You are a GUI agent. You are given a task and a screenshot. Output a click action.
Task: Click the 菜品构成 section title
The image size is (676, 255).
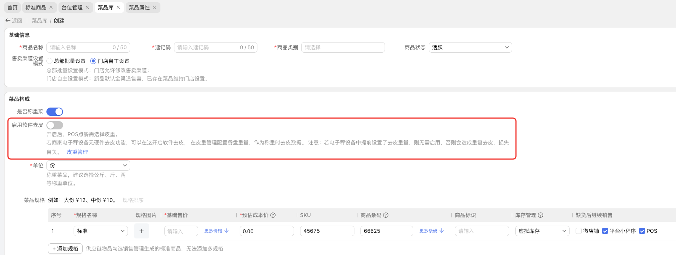click(19, 99)
